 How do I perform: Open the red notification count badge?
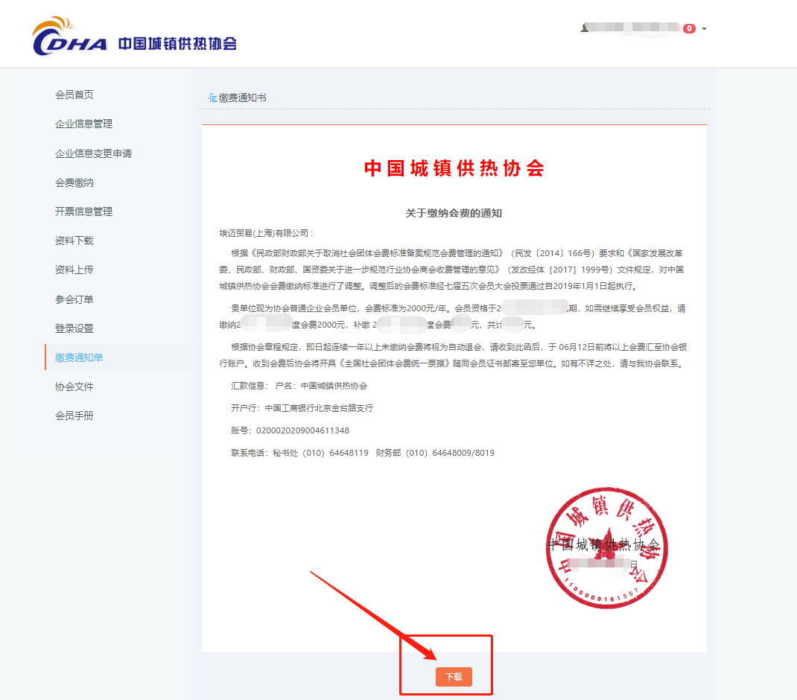pos(689,28)
